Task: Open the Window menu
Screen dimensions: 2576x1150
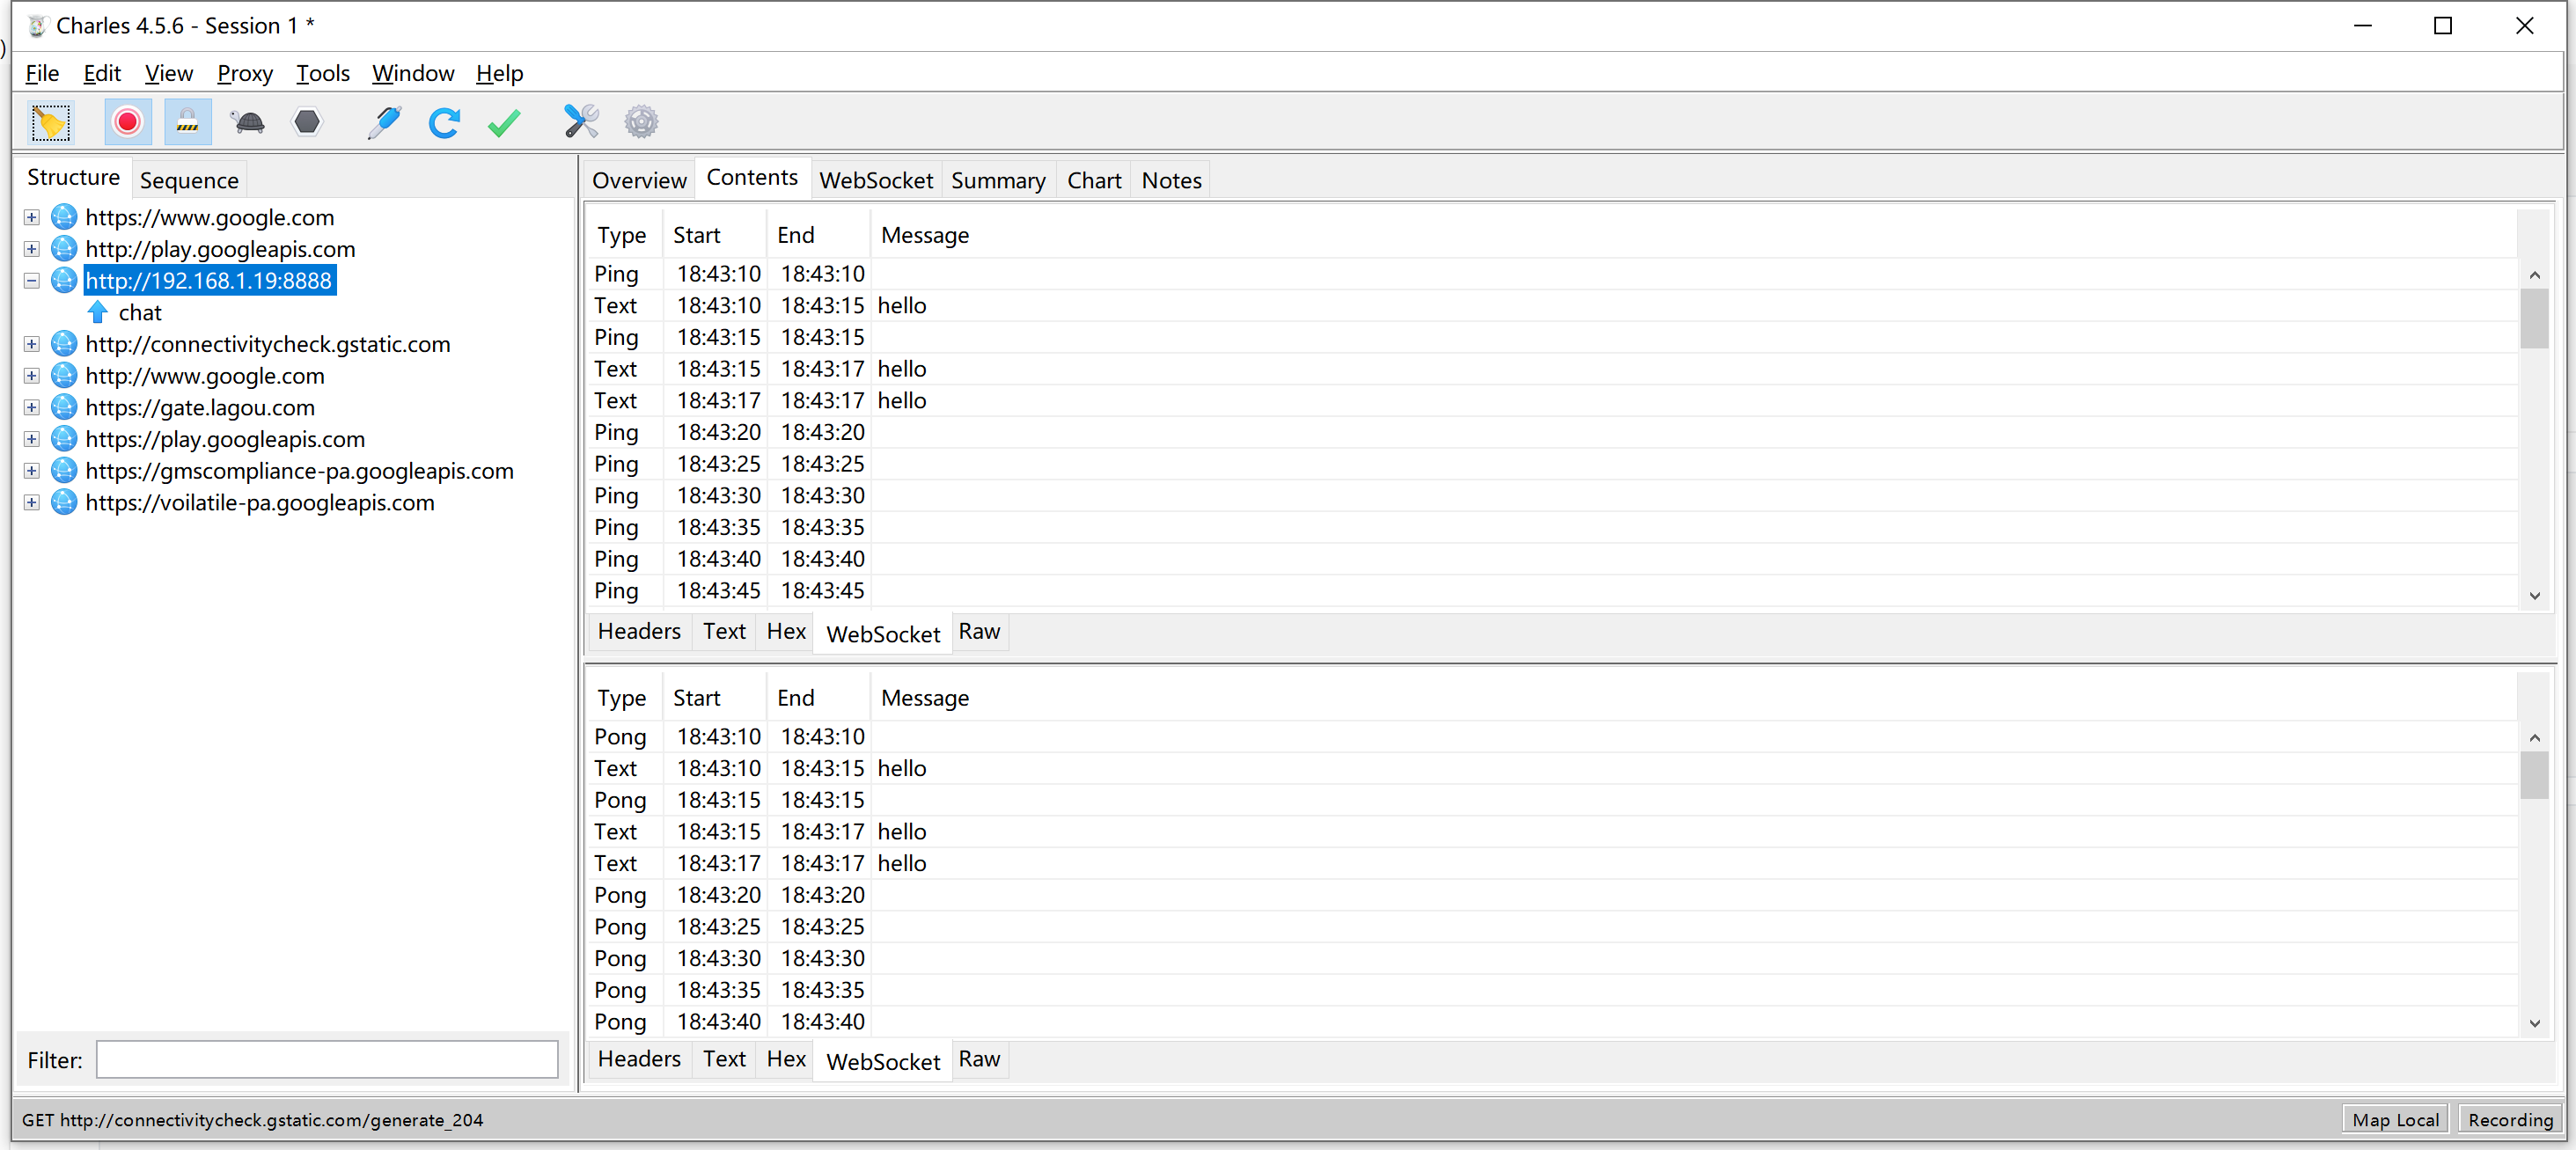Action: click(413, 73)
